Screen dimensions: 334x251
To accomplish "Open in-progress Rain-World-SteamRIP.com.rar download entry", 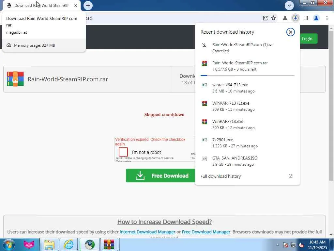I will [247, 66].
